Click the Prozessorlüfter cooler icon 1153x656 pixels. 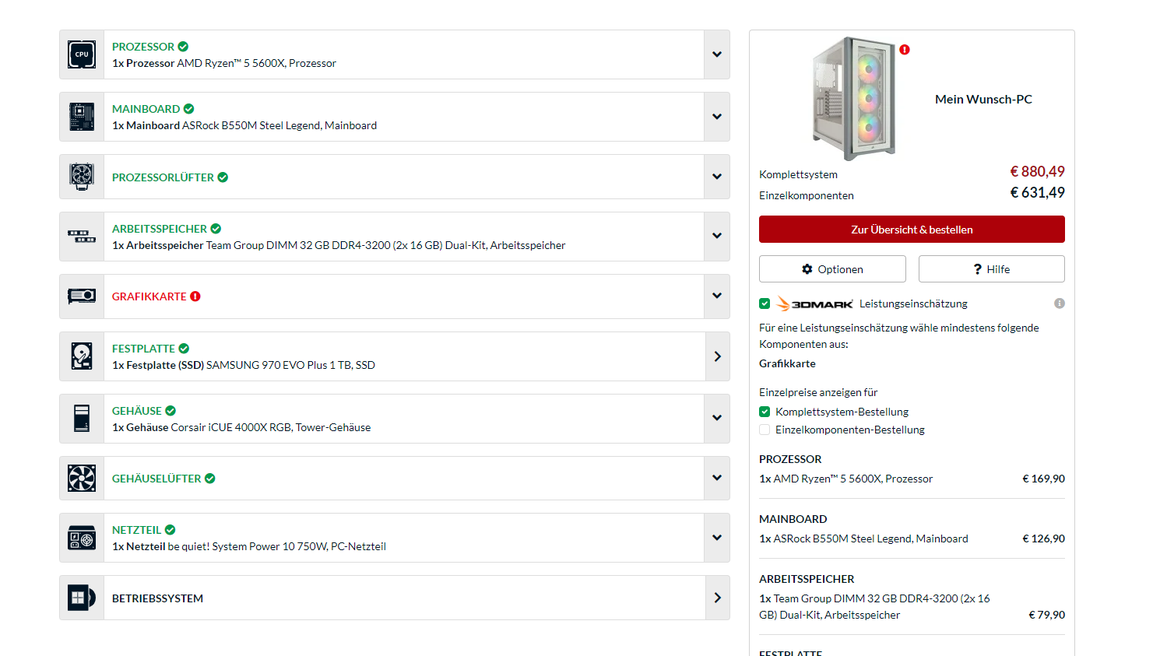[x=82, y=177]
